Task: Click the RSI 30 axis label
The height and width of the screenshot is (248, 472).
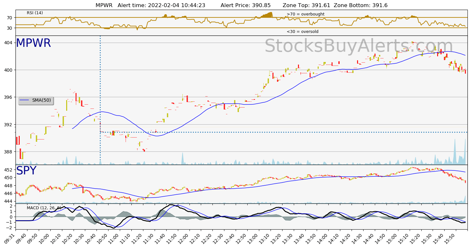Action: coord(10,28)
